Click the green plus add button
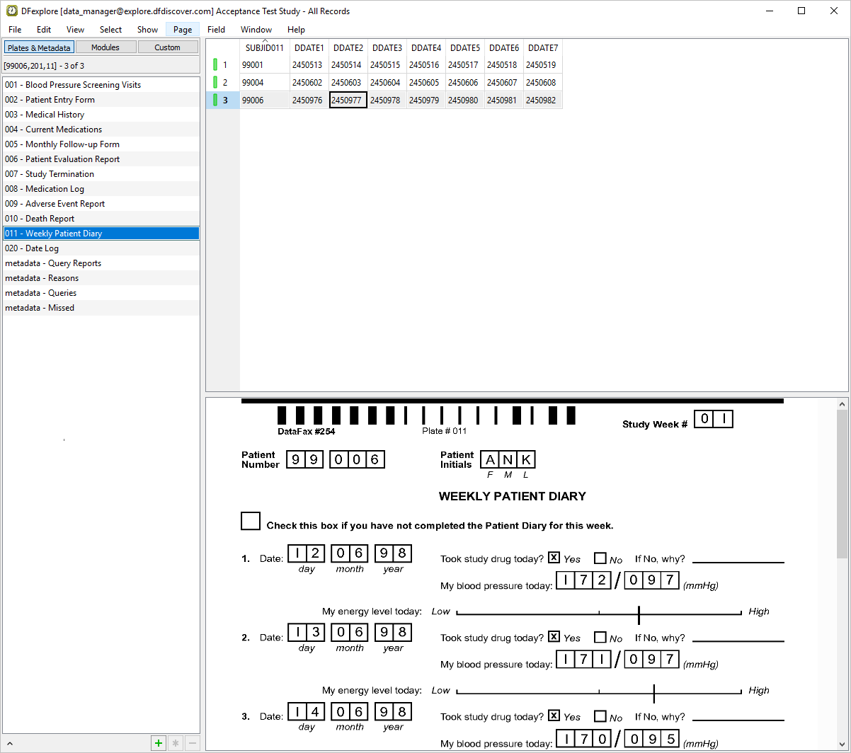 [159, 743]
